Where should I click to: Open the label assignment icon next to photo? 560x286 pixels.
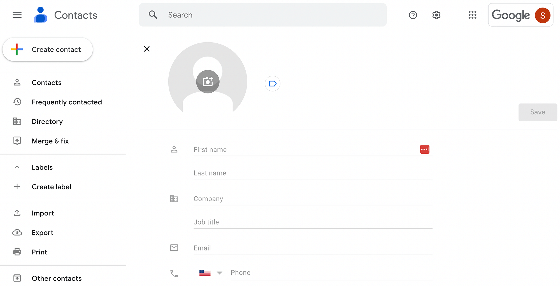272,83
